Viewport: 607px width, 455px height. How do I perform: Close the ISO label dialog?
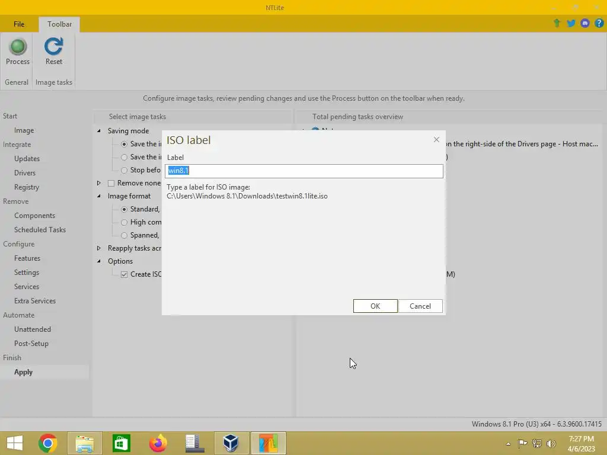(x=436, y=140)
